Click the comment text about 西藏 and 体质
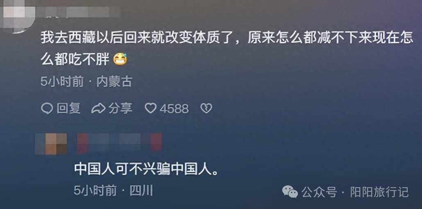This screenshot has height=209, width=422. [x=227, y=48]
